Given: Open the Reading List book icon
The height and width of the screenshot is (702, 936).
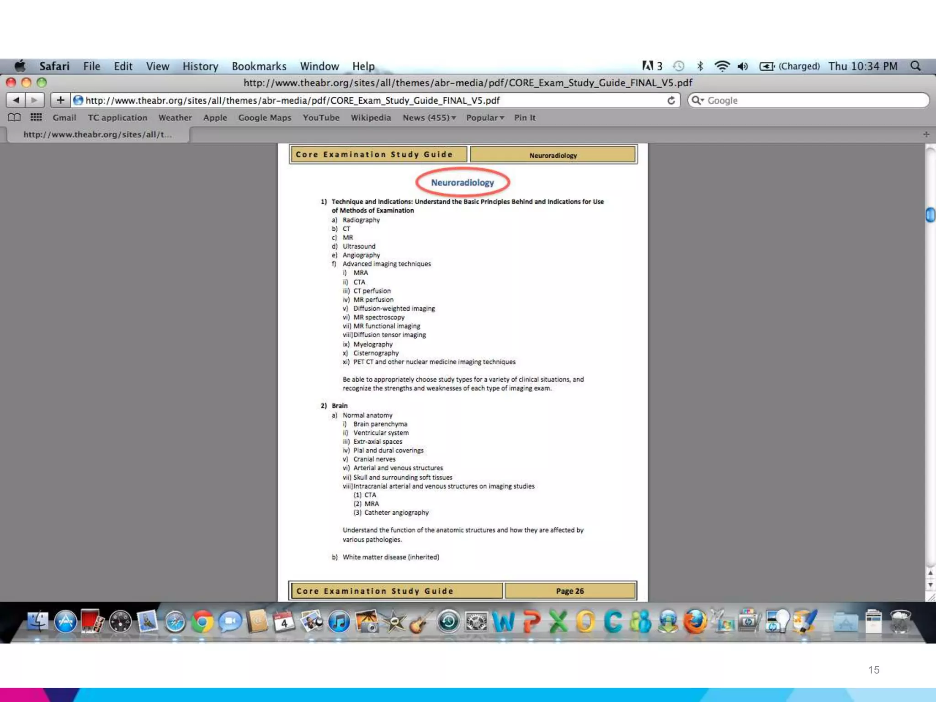Looking at the screenshot, I should 14,117.
